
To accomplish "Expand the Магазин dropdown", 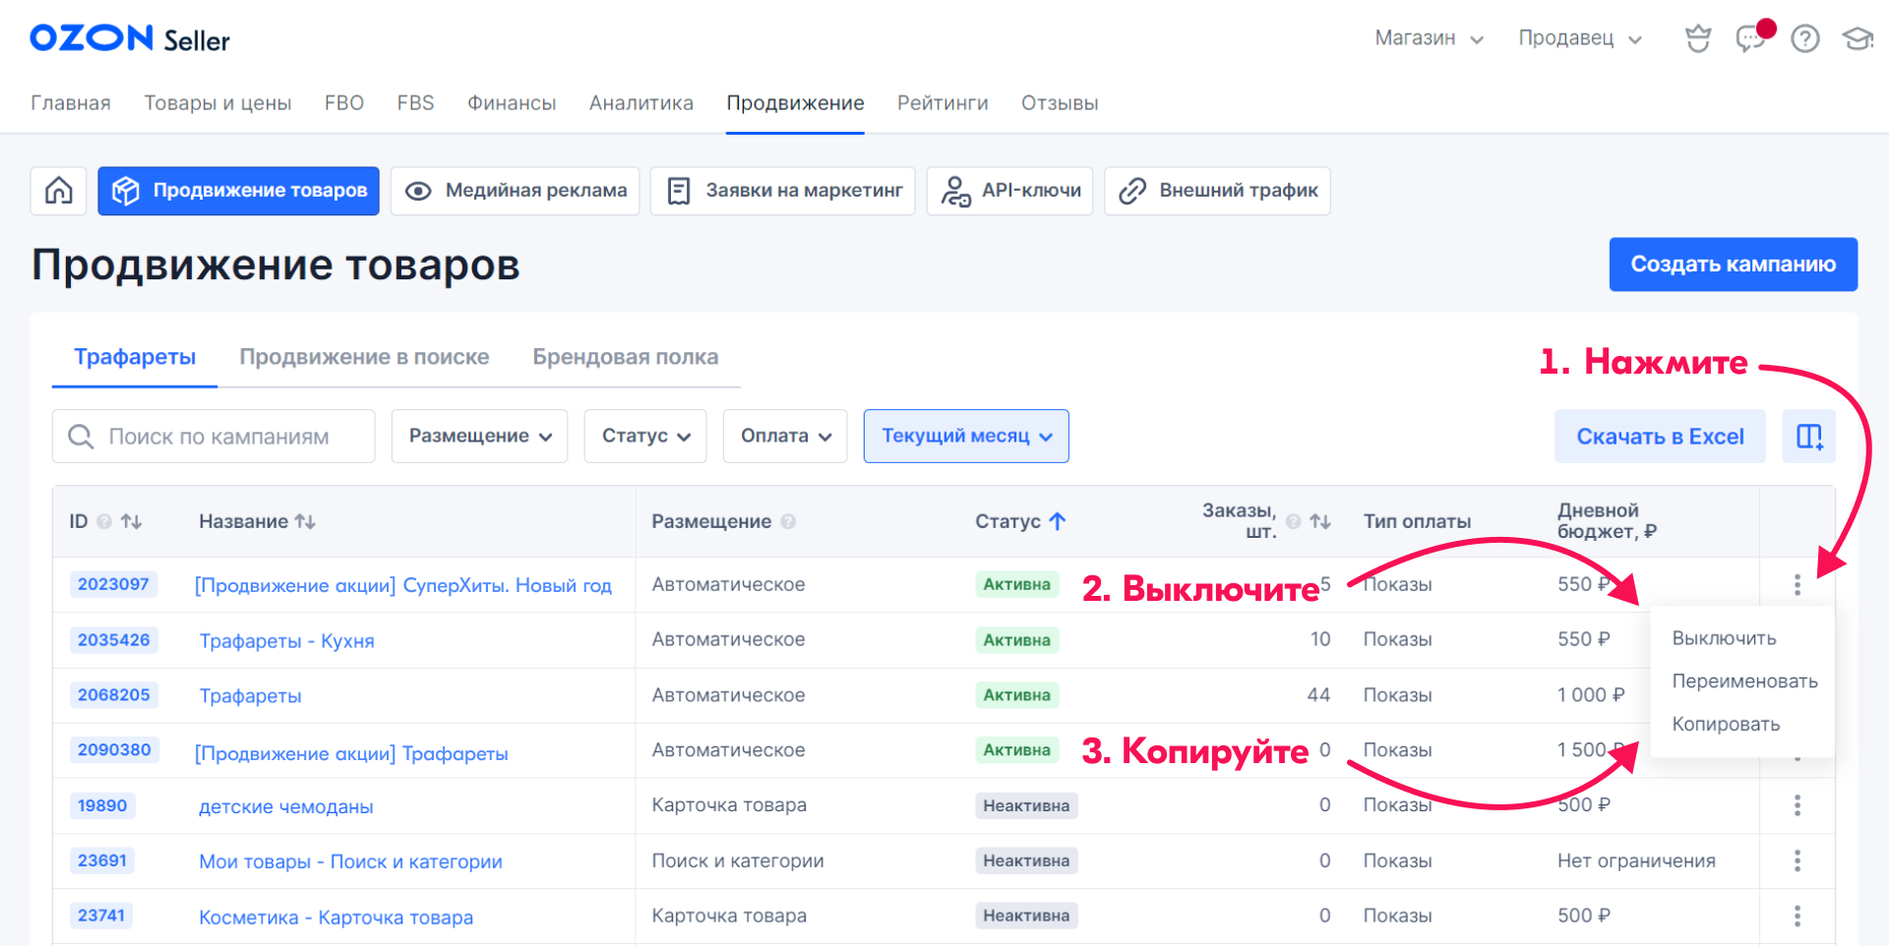I will point(1430,38).
